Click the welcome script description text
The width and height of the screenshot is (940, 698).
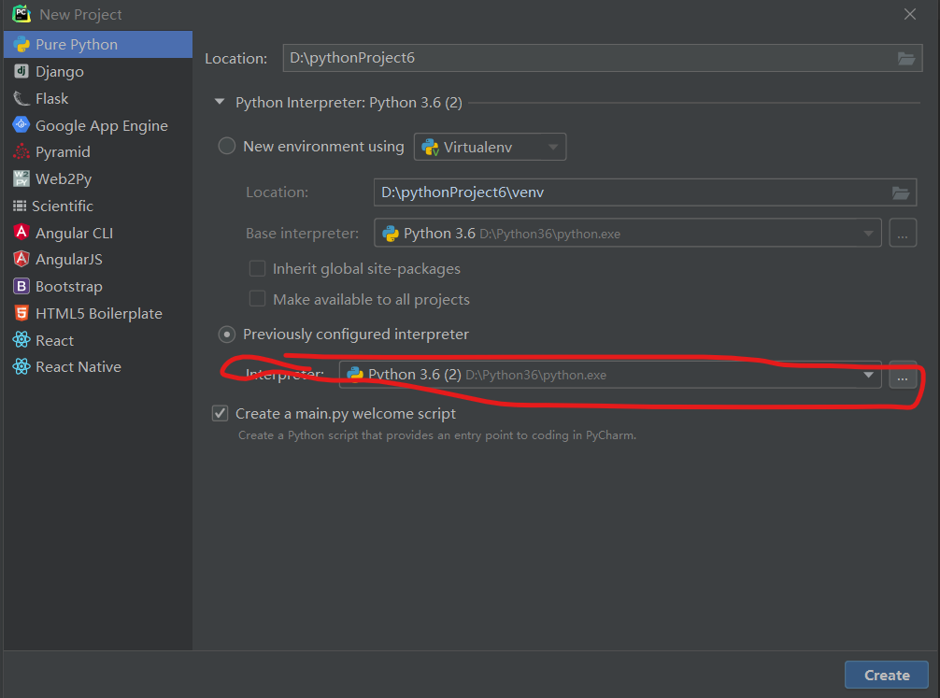point(437,435)
